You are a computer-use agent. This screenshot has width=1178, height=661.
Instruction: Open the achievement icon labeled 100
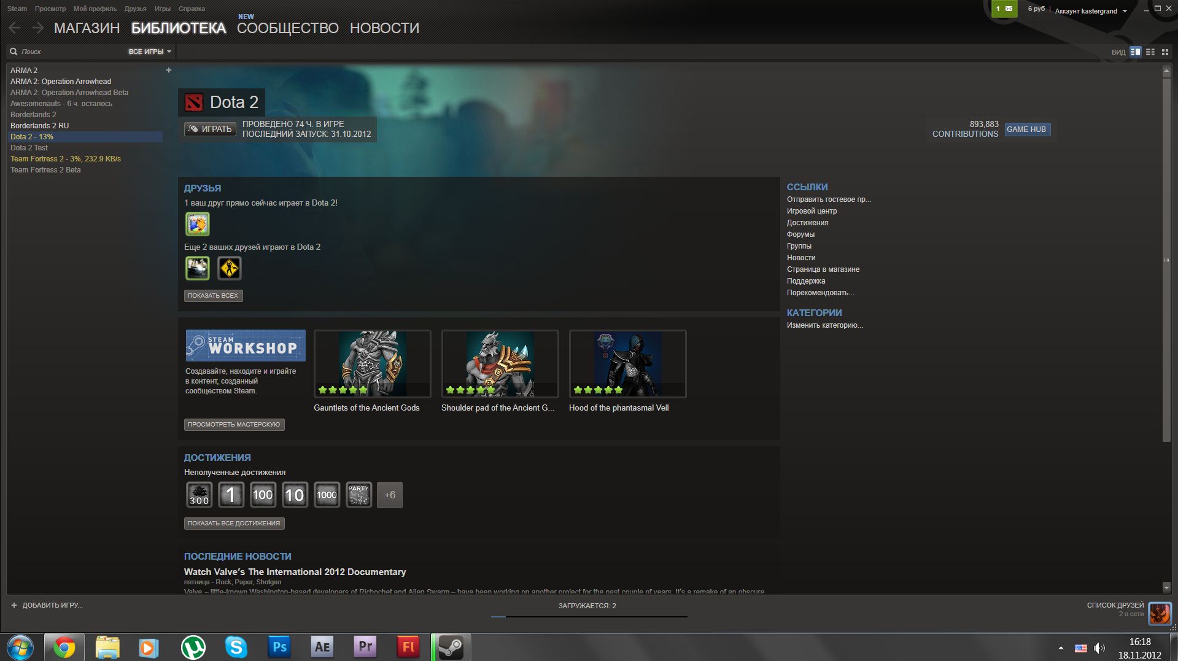click(263, 495)
